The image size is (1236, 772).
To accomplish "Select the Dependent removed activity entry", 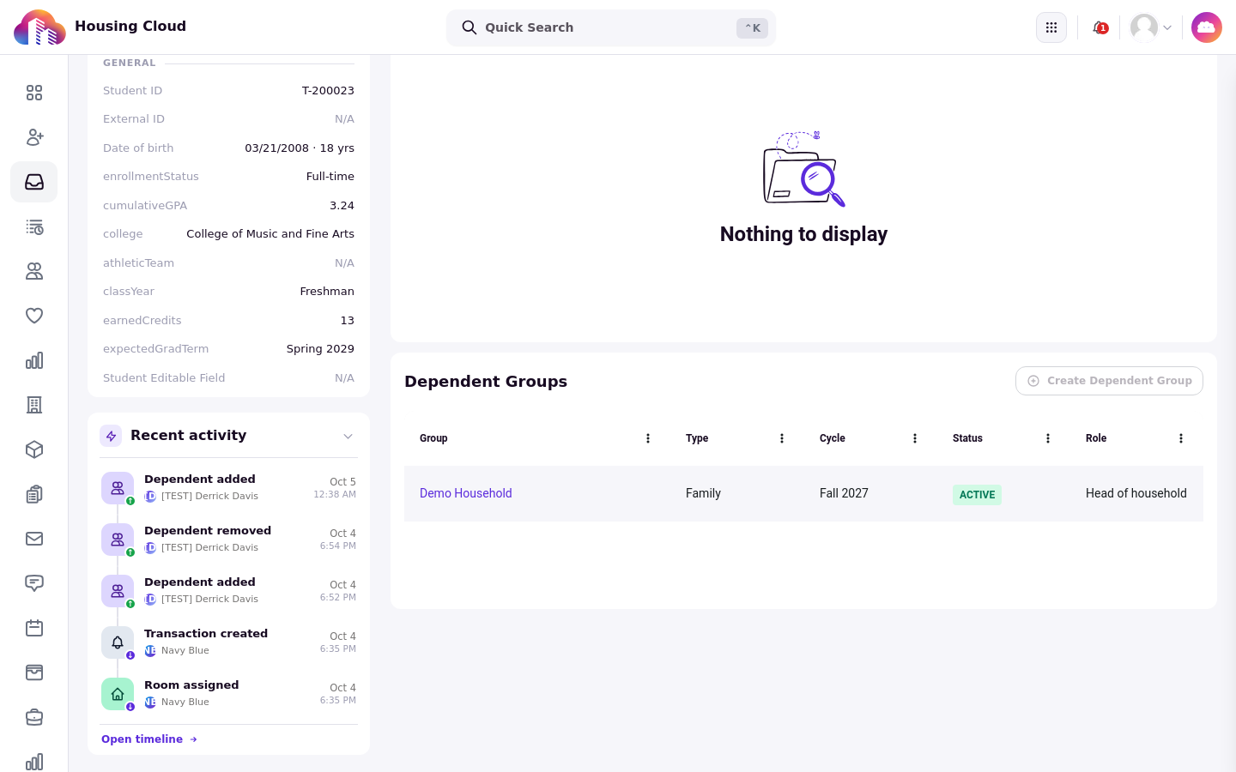I will pyautogui.click(x=228, y=540).
